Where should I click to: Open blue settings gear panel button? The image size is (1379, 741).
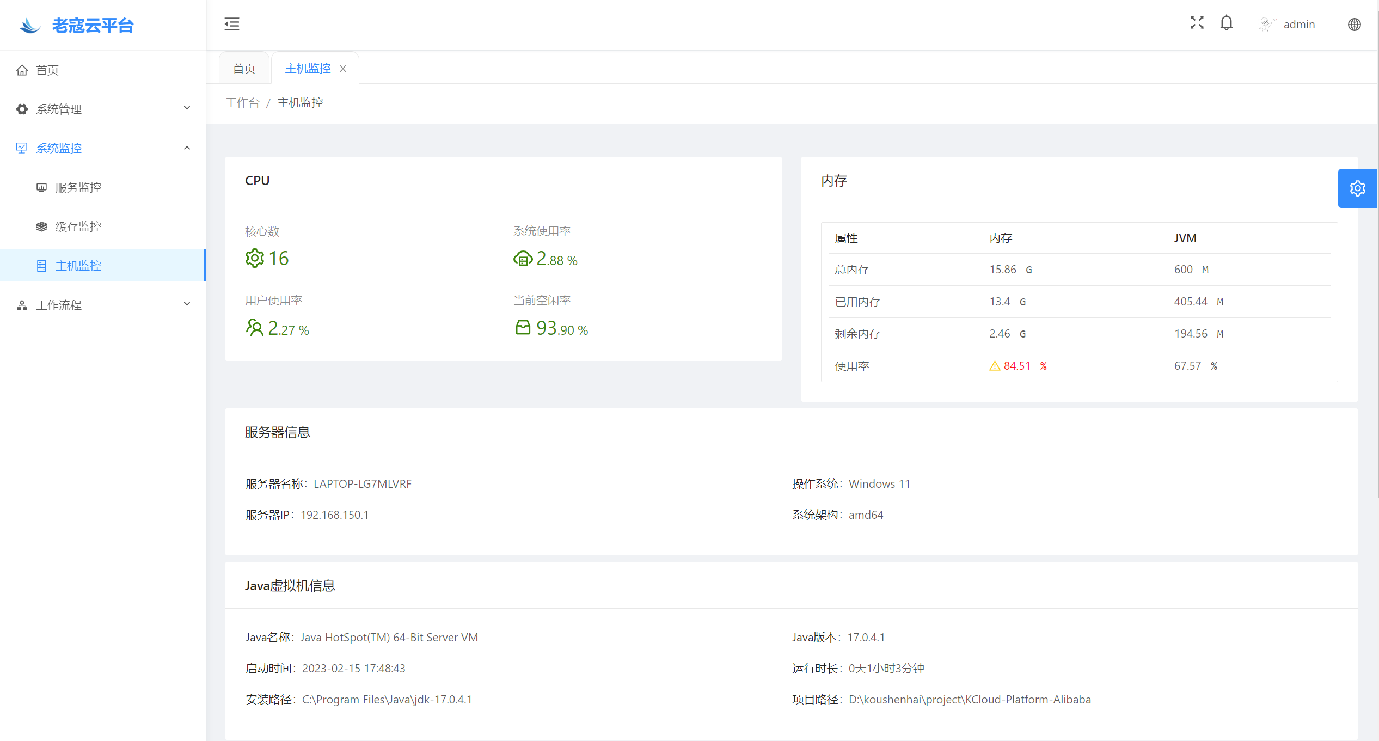1357,188
